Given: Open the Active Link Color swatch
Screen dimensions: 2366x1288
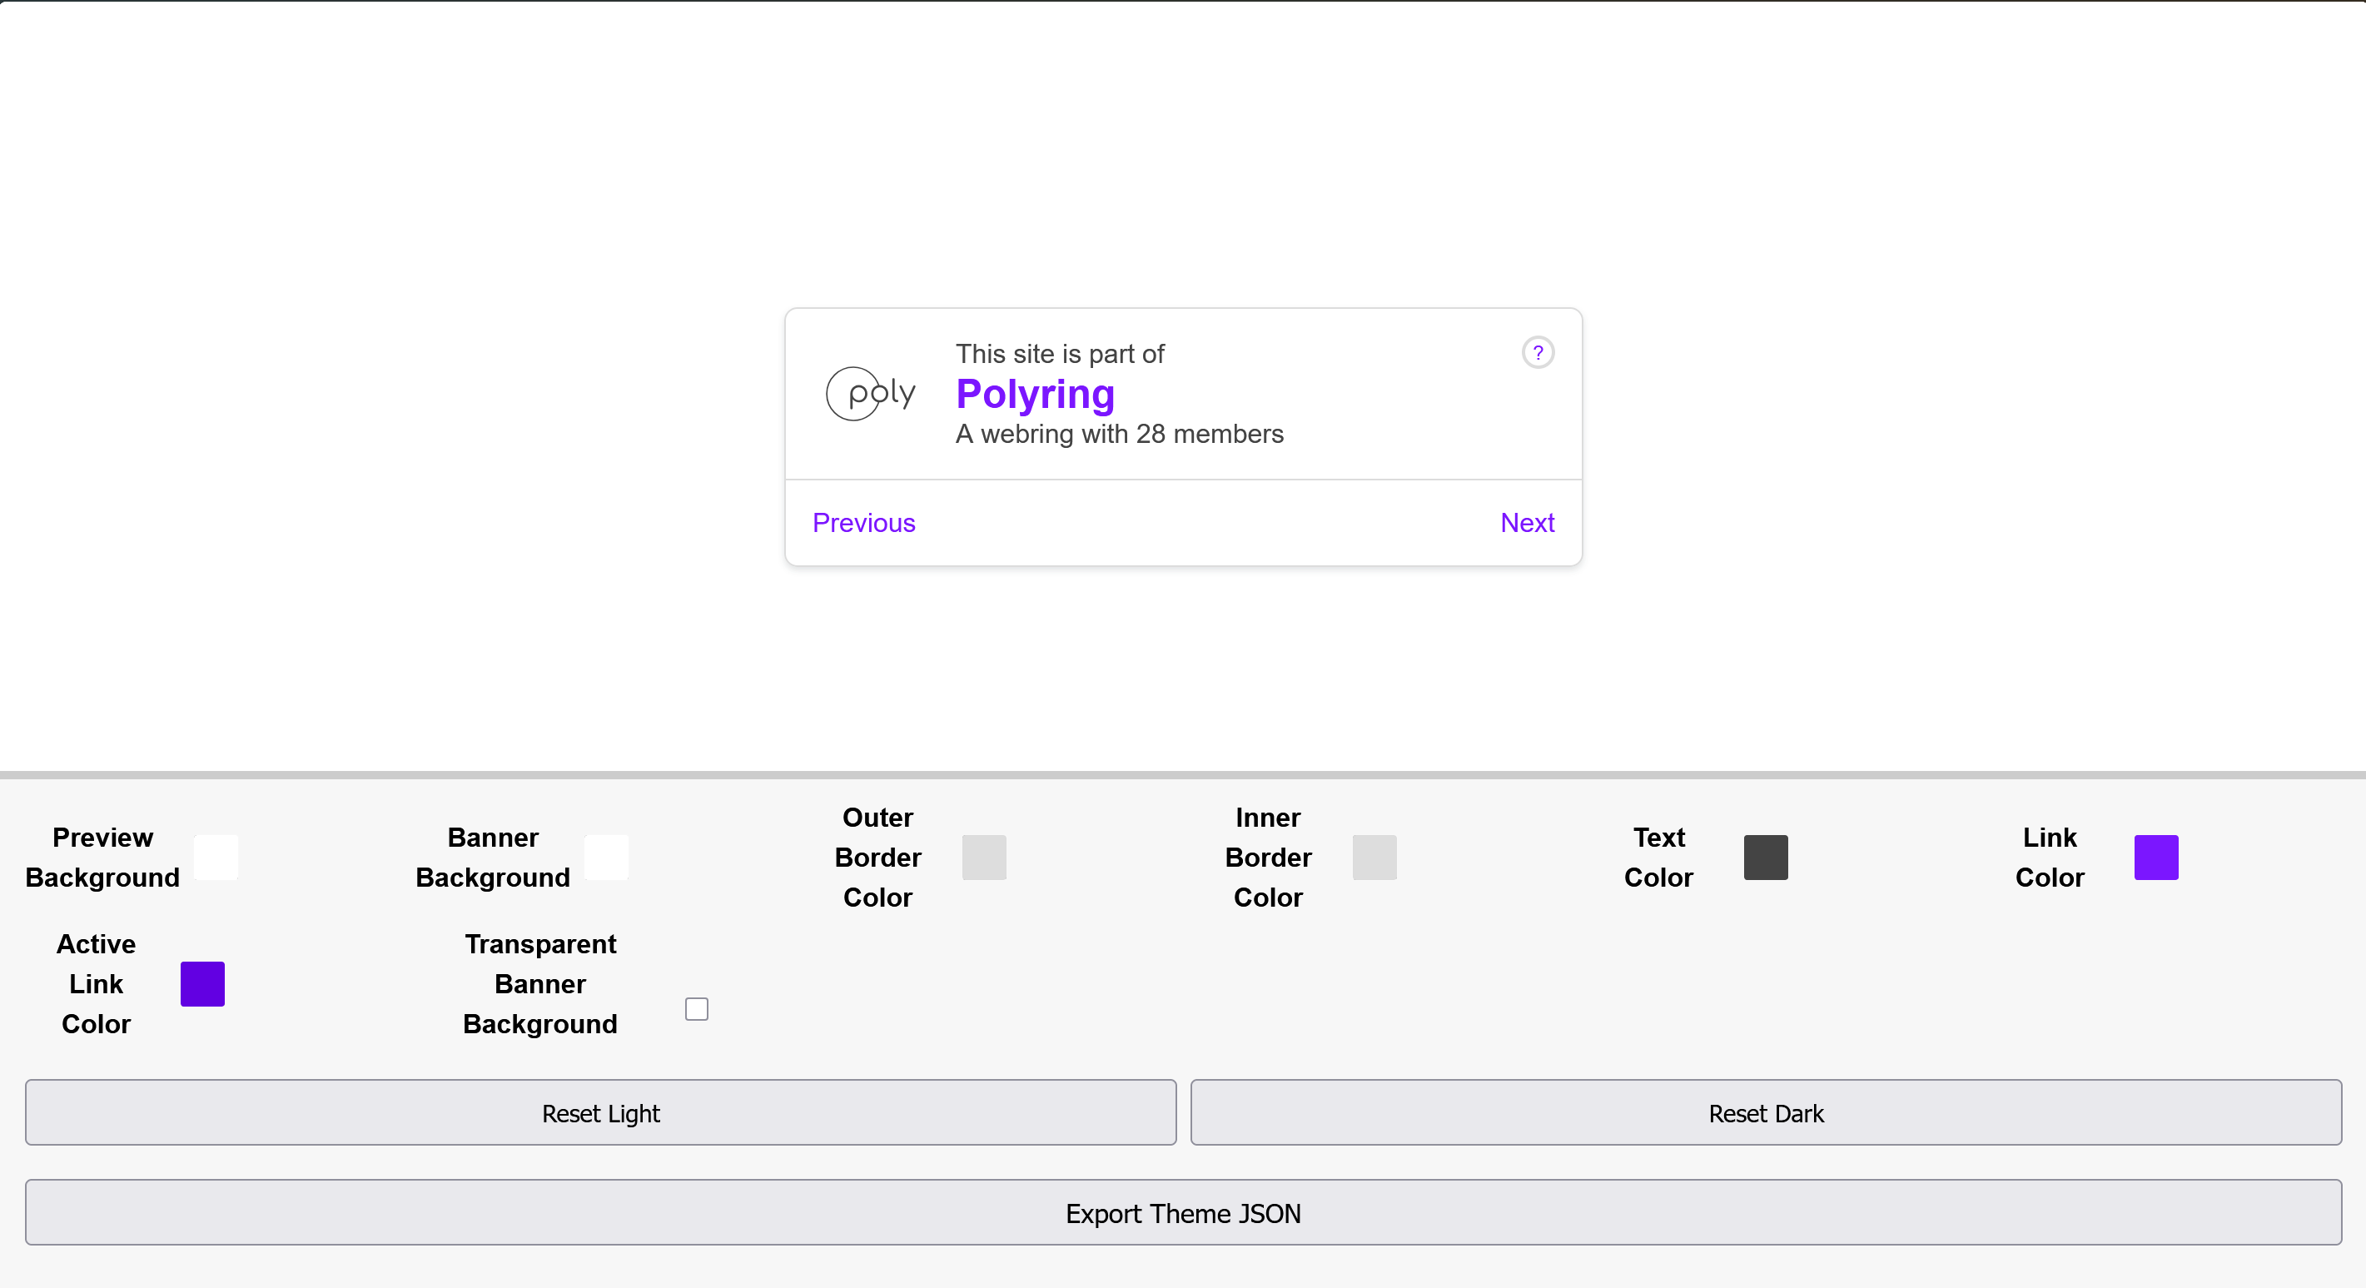Looking at the screenshot, I should pyautogui.click(x=202, y=984).
